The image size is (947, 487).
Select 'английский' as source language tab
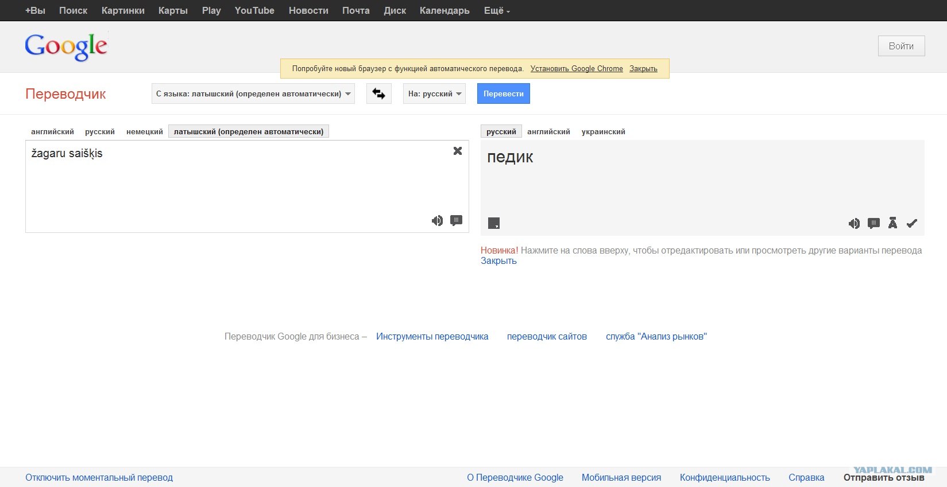coord(52,131)
